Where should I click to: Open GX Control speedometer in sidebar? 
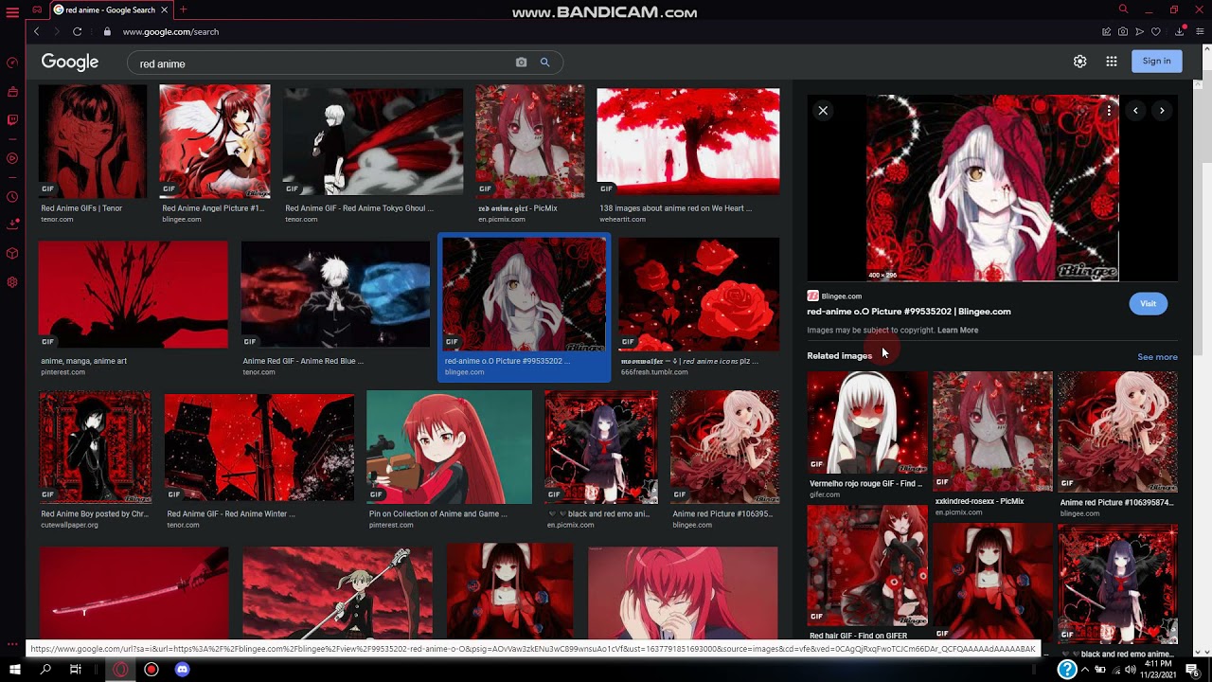click(12, 63)
